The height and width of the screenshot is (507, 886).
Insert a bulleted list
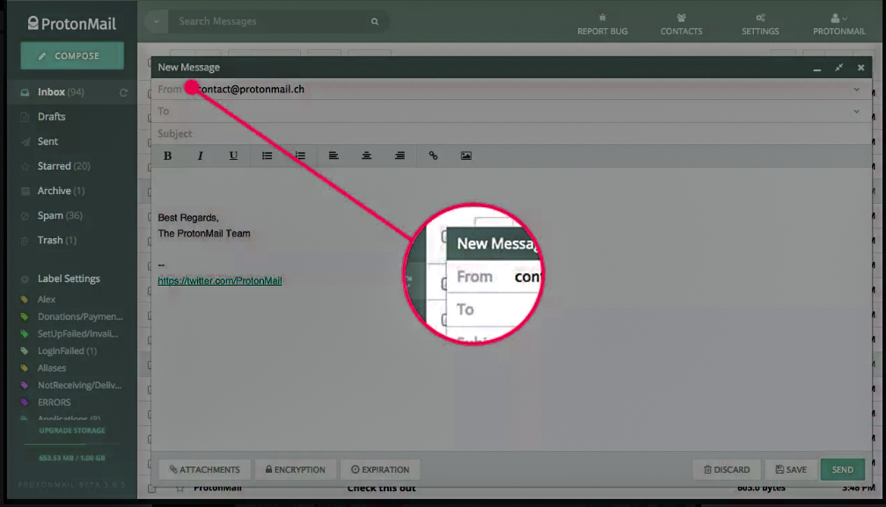(267, 156)
